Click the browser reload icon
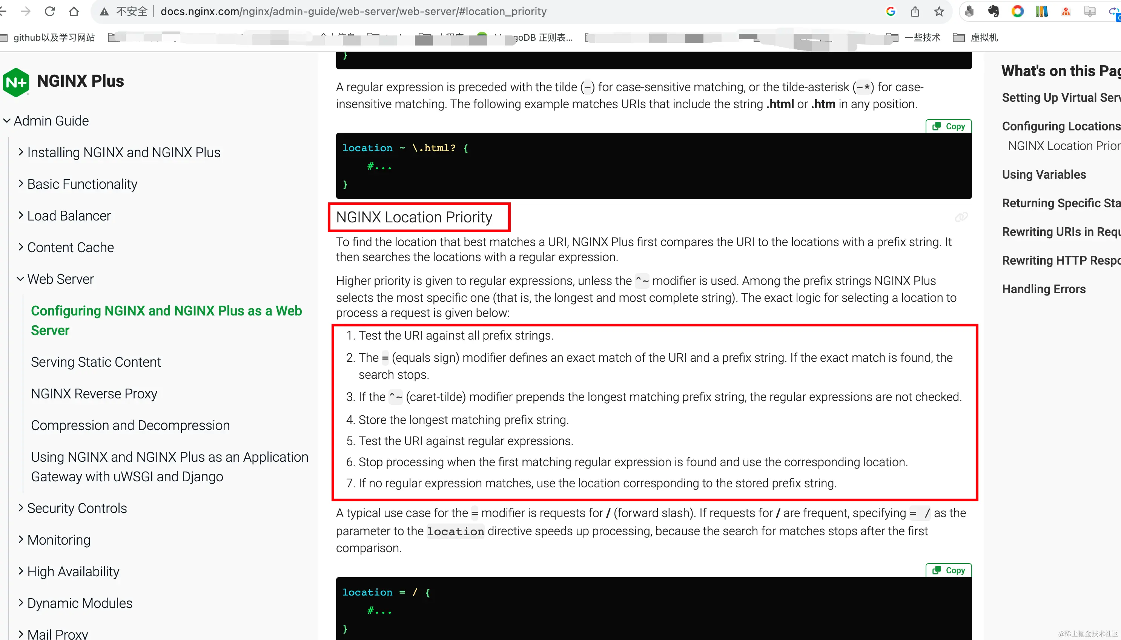 click(x=50, y=11)
